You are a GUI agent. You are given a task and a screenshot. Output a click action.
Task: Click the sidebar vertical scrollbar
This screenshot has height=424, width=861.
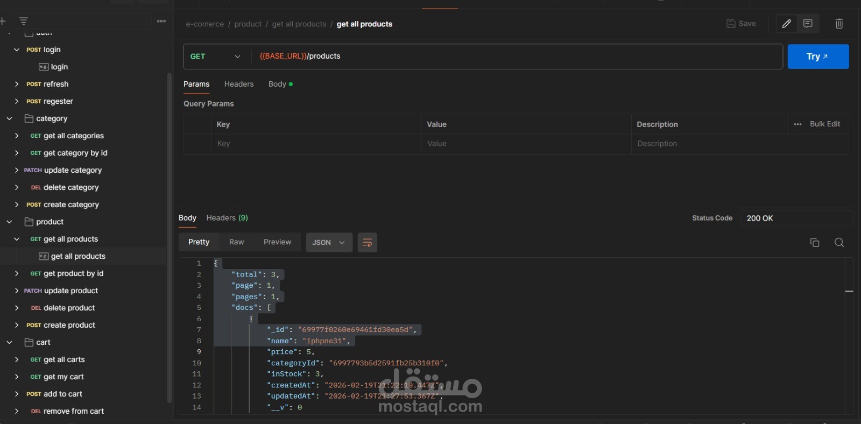click(170, 237)
